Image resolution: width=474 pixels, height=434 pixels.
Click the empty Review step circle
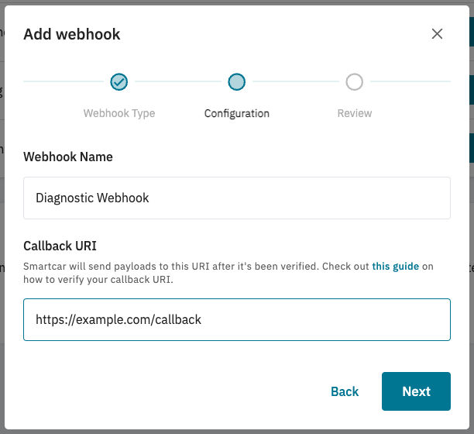click(354, 82)
